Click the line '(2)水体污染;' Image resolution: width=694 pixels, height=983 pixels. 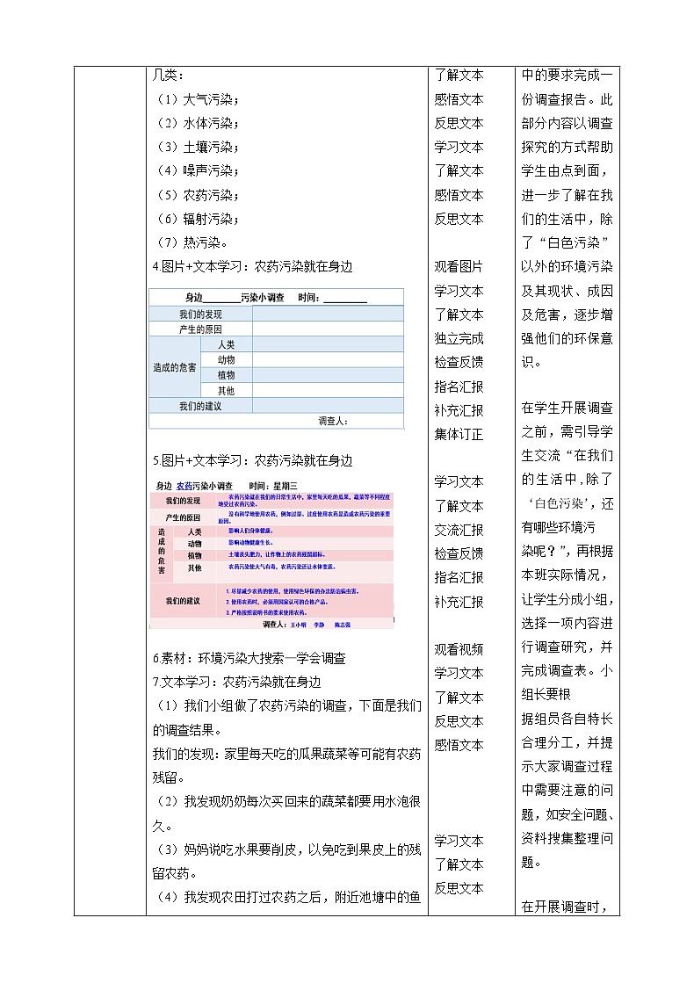(196, 124)
